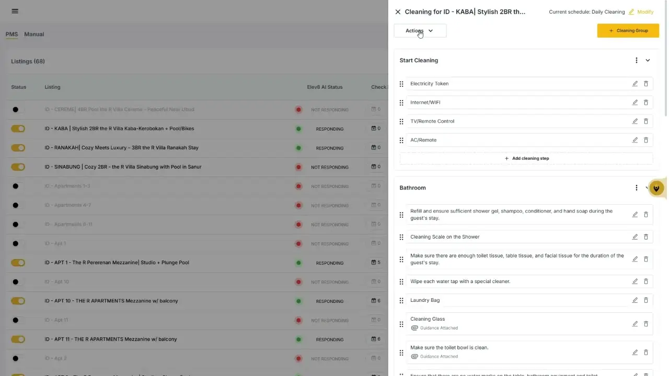Viewport: 669px width, 376px height.
Task: Toggle status switch for ID - KABA listing
Action: point(18,128)
